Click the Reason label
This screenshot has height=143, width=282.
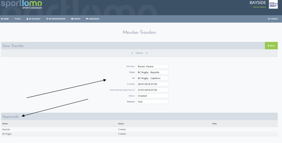[x=131, y=102]
